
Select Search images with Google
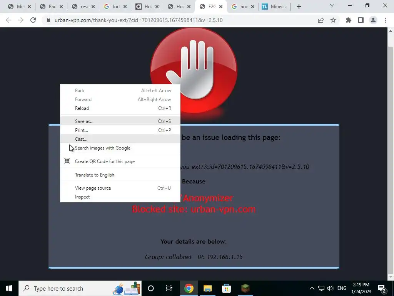[x=120, y=148]
